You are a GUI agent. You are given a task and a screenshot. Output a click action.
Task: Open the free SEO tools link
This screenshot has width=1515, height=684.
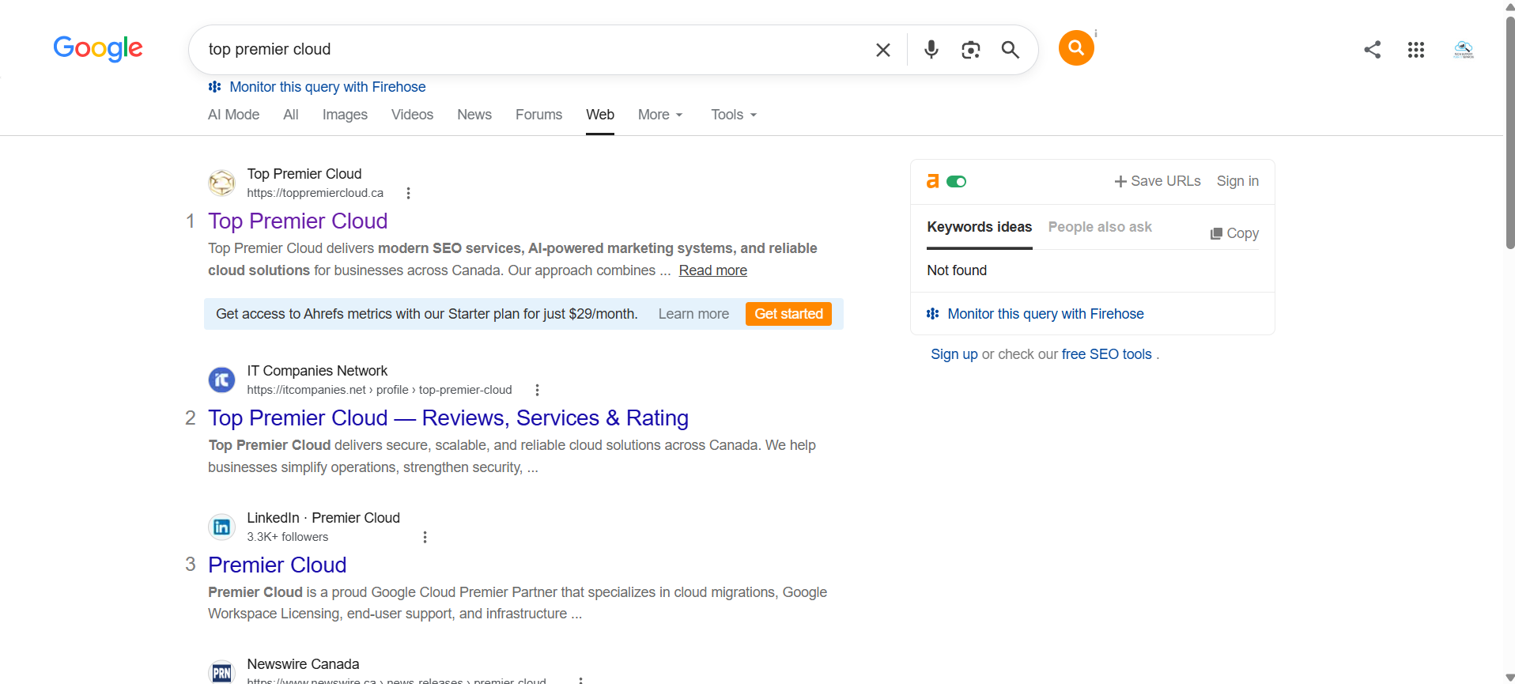[1106, 354]
